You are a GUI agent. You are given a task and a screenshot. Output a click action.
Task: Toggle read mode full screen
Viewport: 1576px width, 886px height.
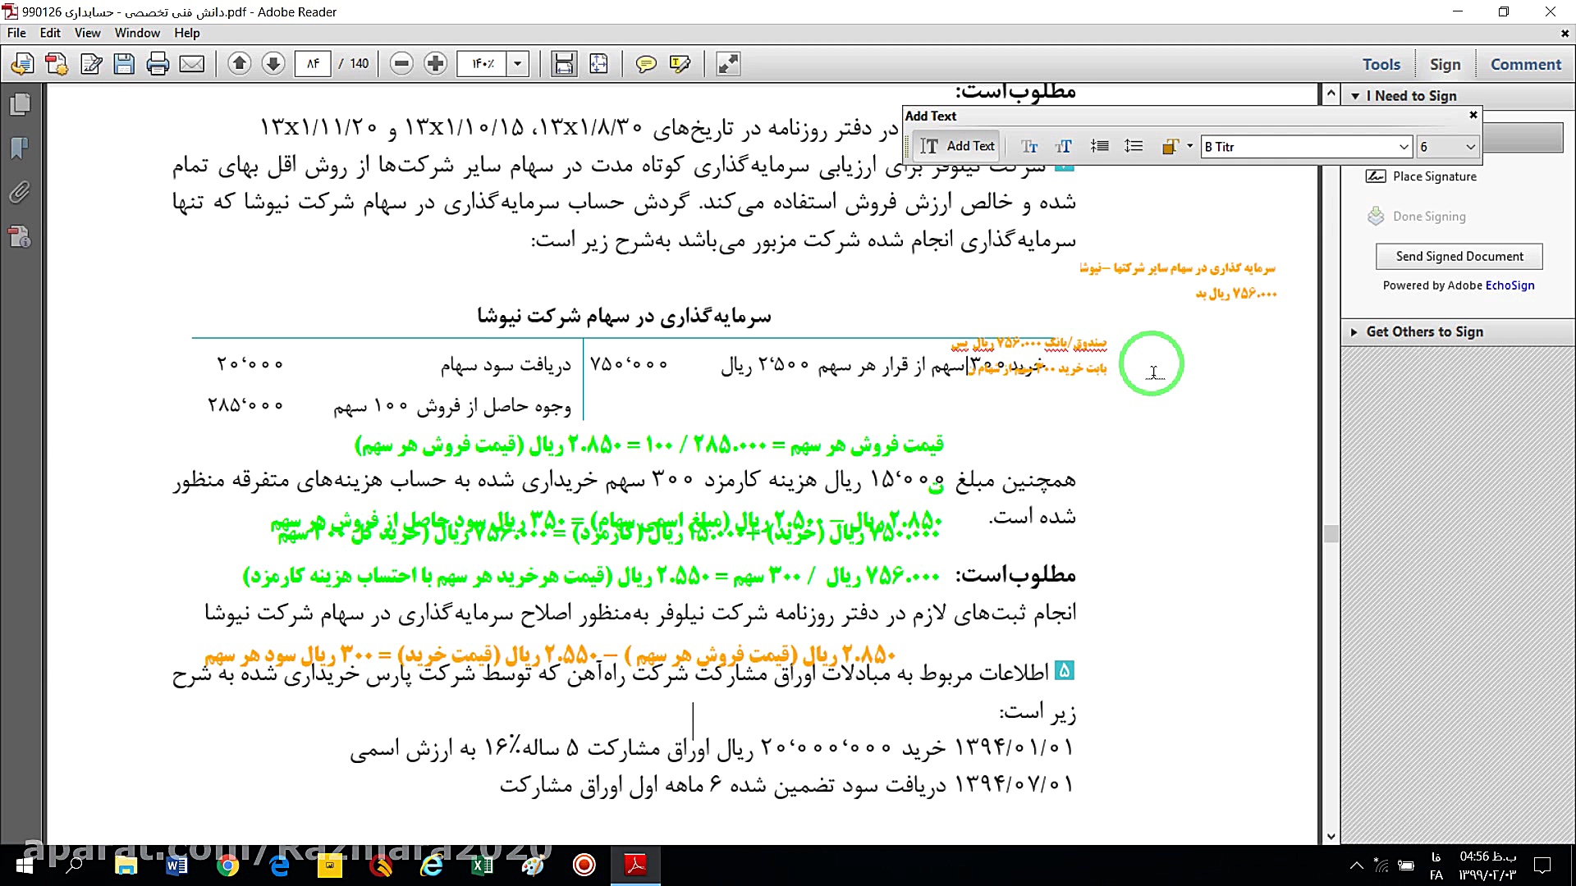[727, 64]
